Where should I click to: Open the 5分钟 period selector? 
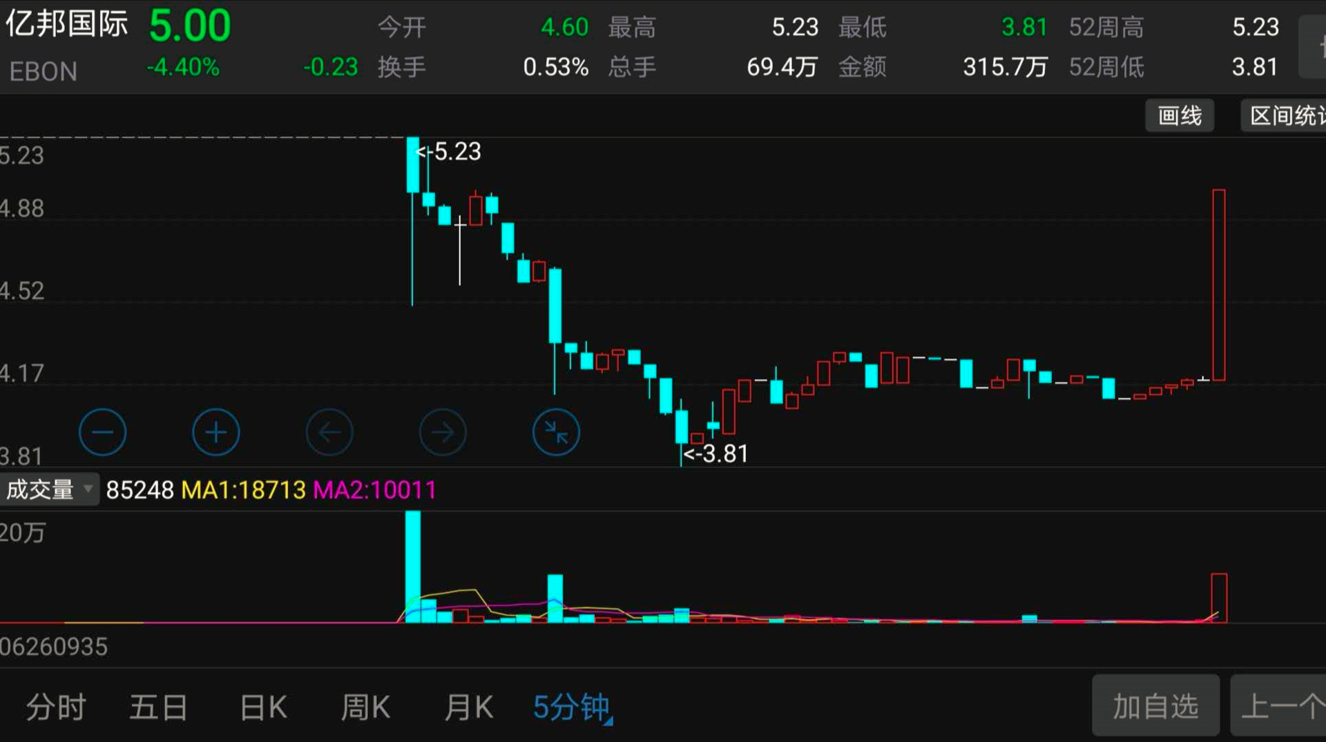click(x=573, y=707)
